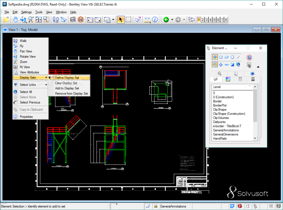Open a file using the Open icon
Screen dimensions: 283x210
coord(6,20)
